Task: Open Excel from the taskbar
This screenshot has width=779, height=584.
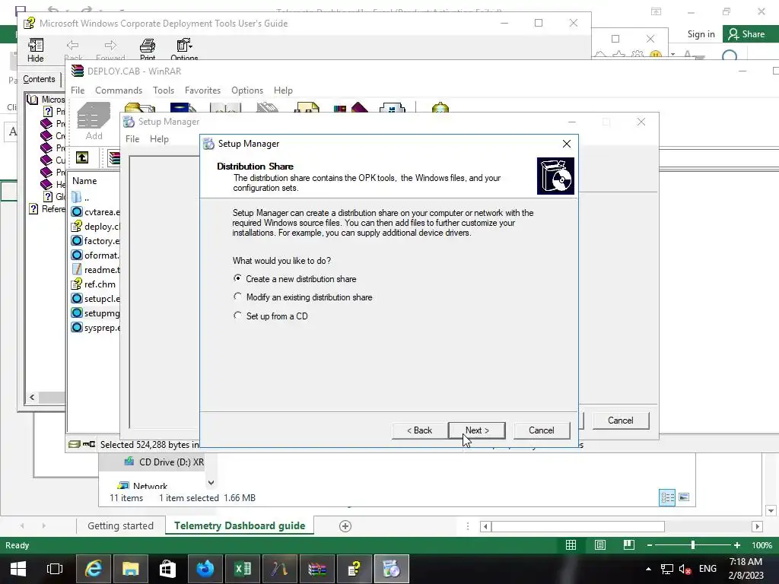Action: tap(243, 569)
